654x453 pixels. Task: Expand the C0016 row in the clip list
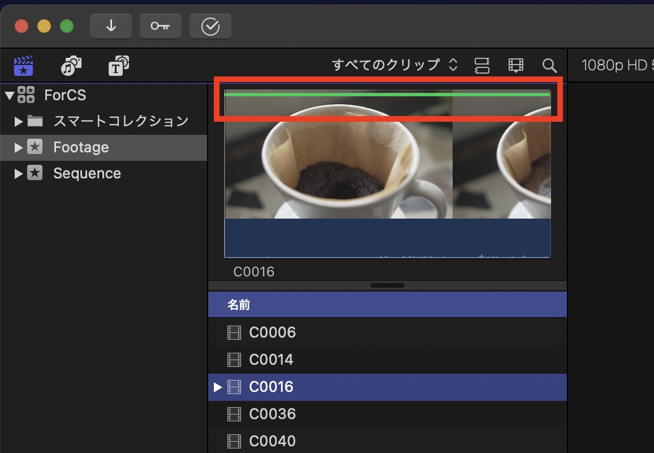pyautogui.click(x=218, y=387)
